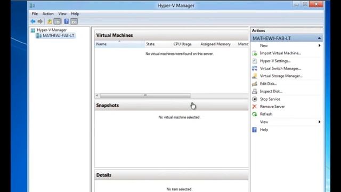This screenshot has width=341, height=192.
Task: Open the blue Help toolbar icon
Action: [x=66, y=21]
